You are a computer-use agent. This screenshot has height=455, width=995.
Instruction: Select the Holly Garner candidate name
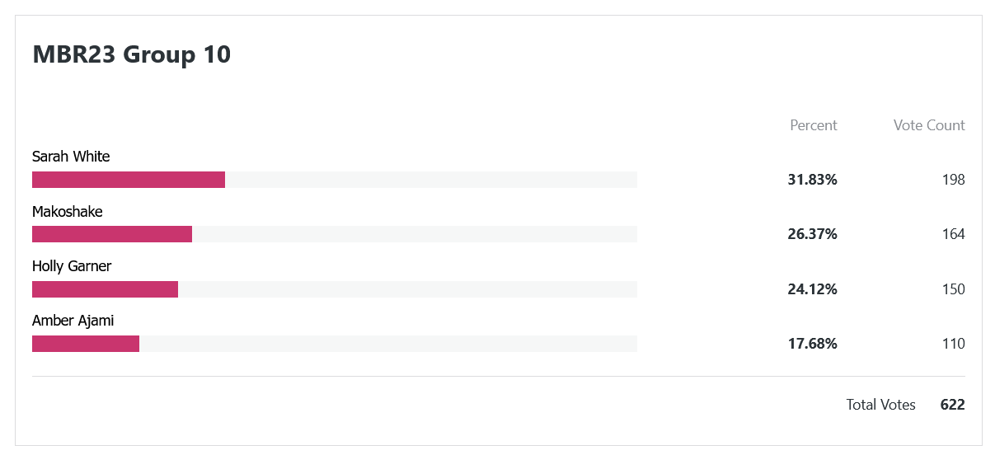(x=72, y=266)
